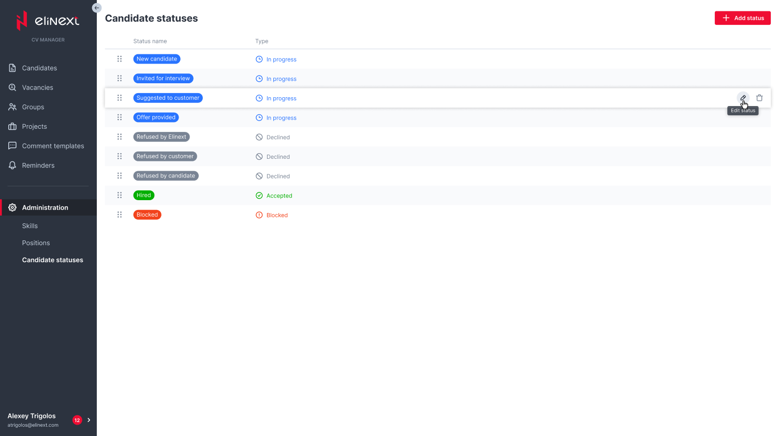Click the Accepted checkmark icon for Hired
This screenshot has height=436, width=778.
[x=259, y=196]
